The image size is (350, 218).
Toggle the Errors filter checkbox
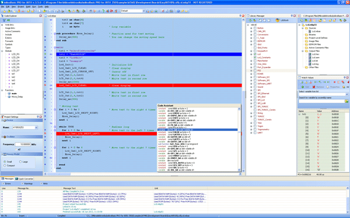point(3,184)
